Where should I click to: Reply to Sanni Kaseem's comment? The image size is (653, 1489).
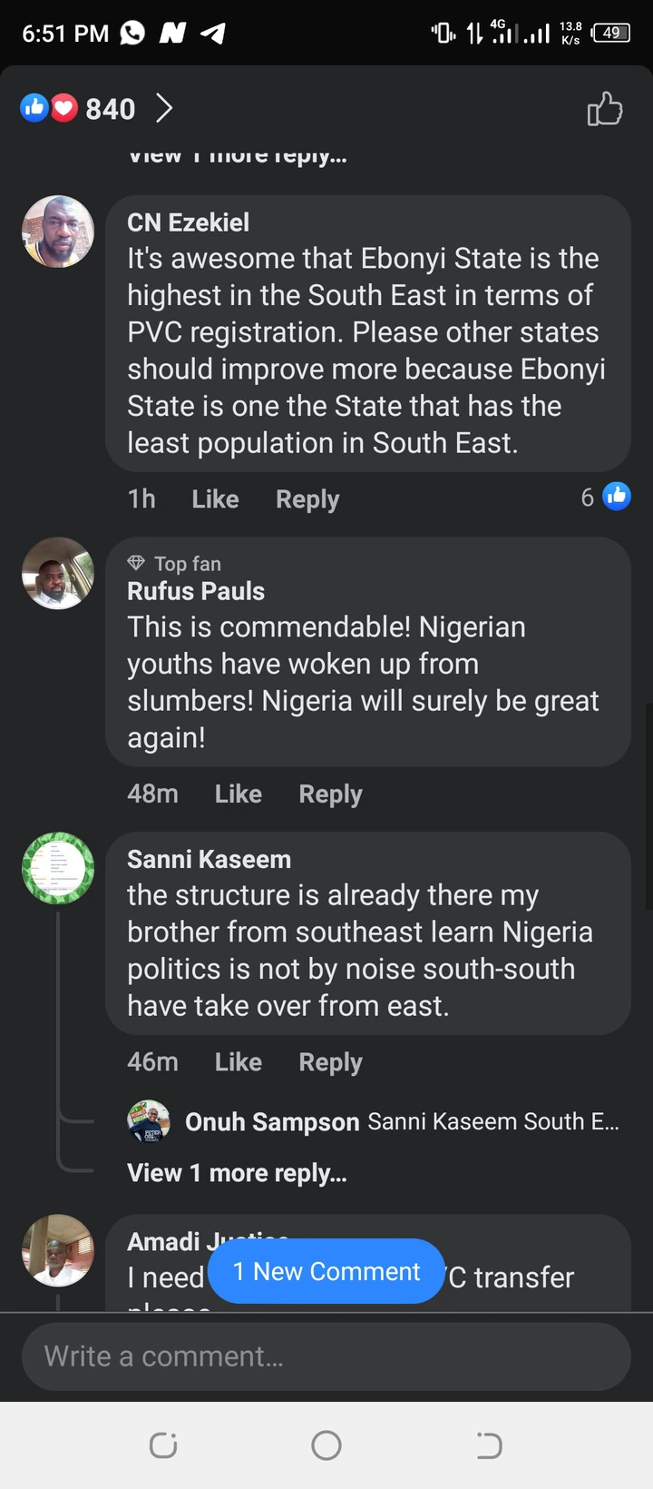point(330,1062)
